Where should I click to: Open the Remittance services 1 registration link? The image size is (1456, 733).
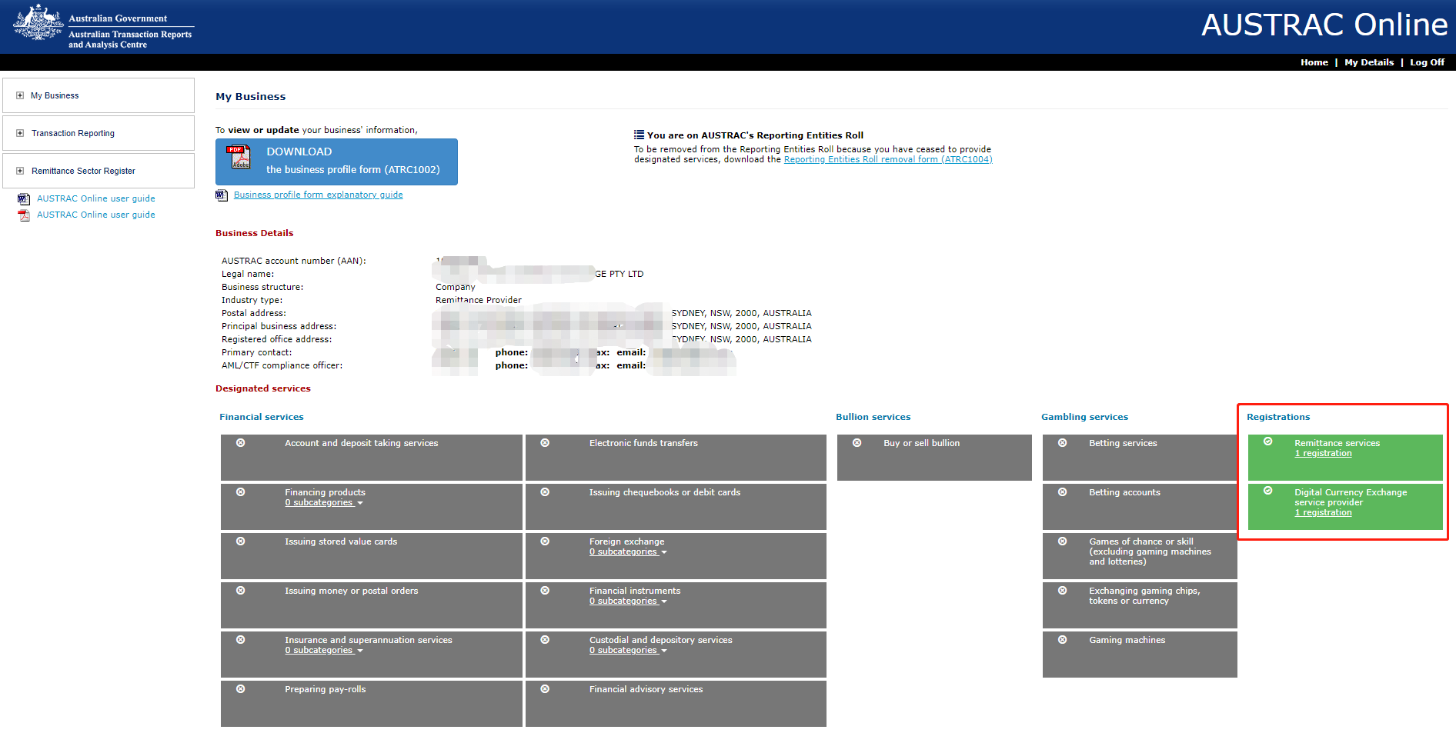coord(1322,454)
